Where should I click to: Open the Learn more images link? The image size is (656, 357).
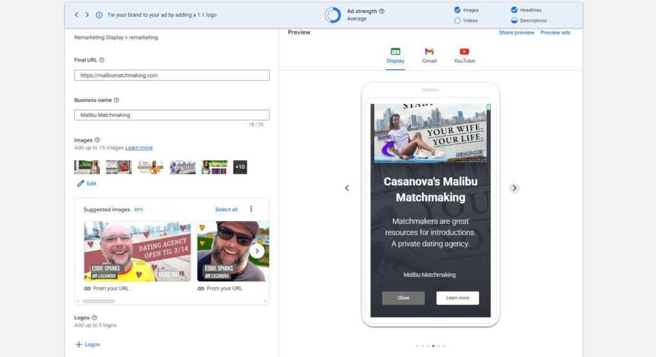click(139, 148)
